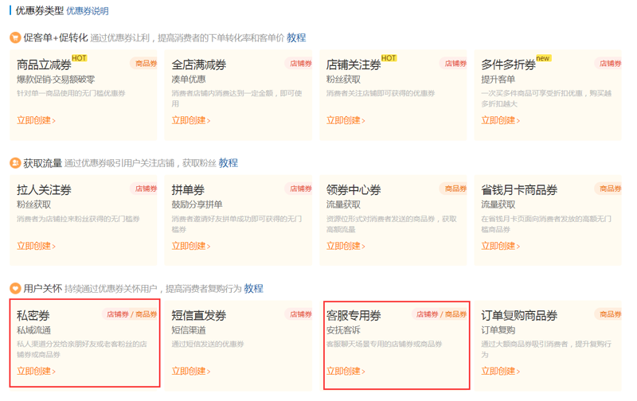The width and height of the screenshot is (637, 401).
Task: Open the 教程 link for 用户关怀
Action: point(253,289)
